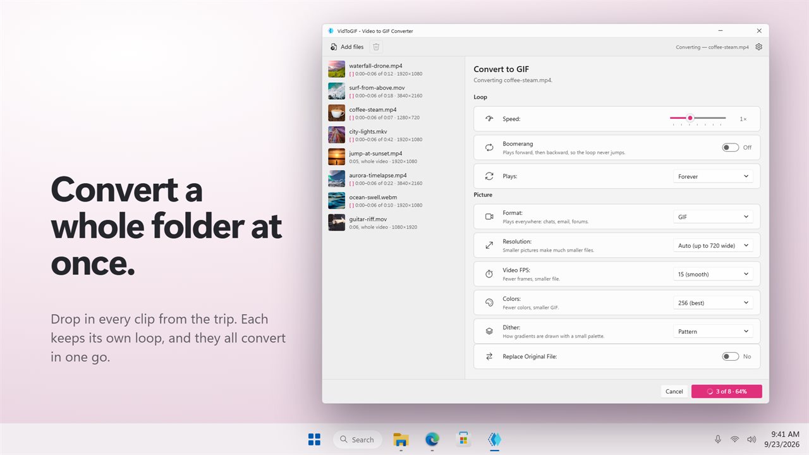Select jump-at-sunset.mp4 in the file list

click(394, 157)
